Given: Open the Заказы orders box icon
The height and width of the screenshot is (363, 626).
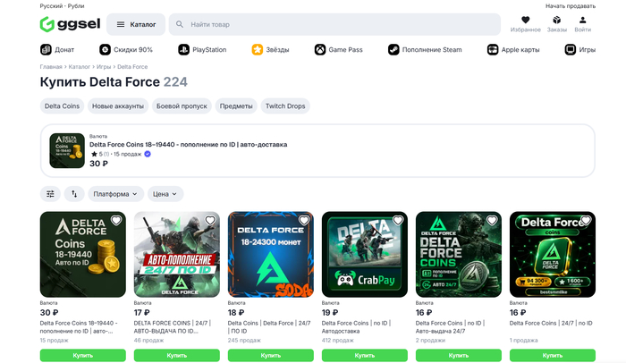Looking at the screenshot, I should 556,20.
